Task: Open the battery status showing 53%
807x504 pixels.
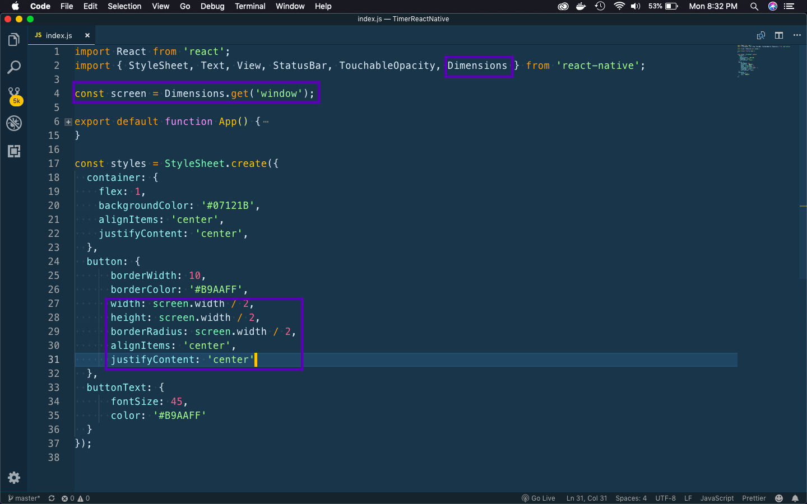Action: pyautogui.click(x=664, y=6)
